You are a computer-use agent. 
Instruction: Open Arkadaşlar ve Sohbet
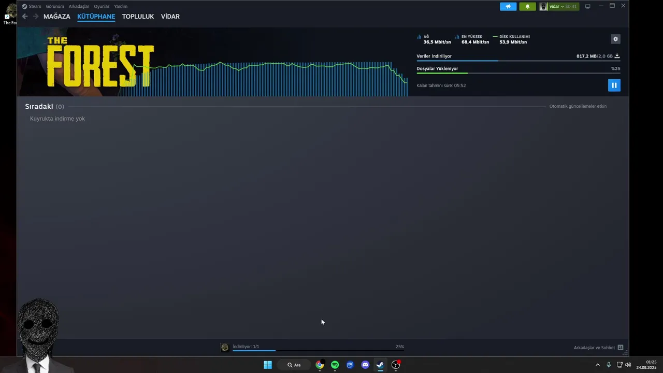point(594,348)
